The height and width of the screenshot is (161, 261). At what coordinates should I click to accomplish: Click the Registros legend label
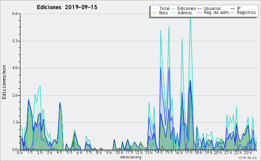pyautogui.click(x=246, y=13)
